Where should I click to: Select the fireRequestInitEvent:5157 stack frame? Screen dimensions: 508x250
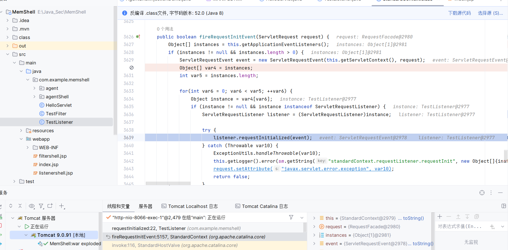pos(203,237)
